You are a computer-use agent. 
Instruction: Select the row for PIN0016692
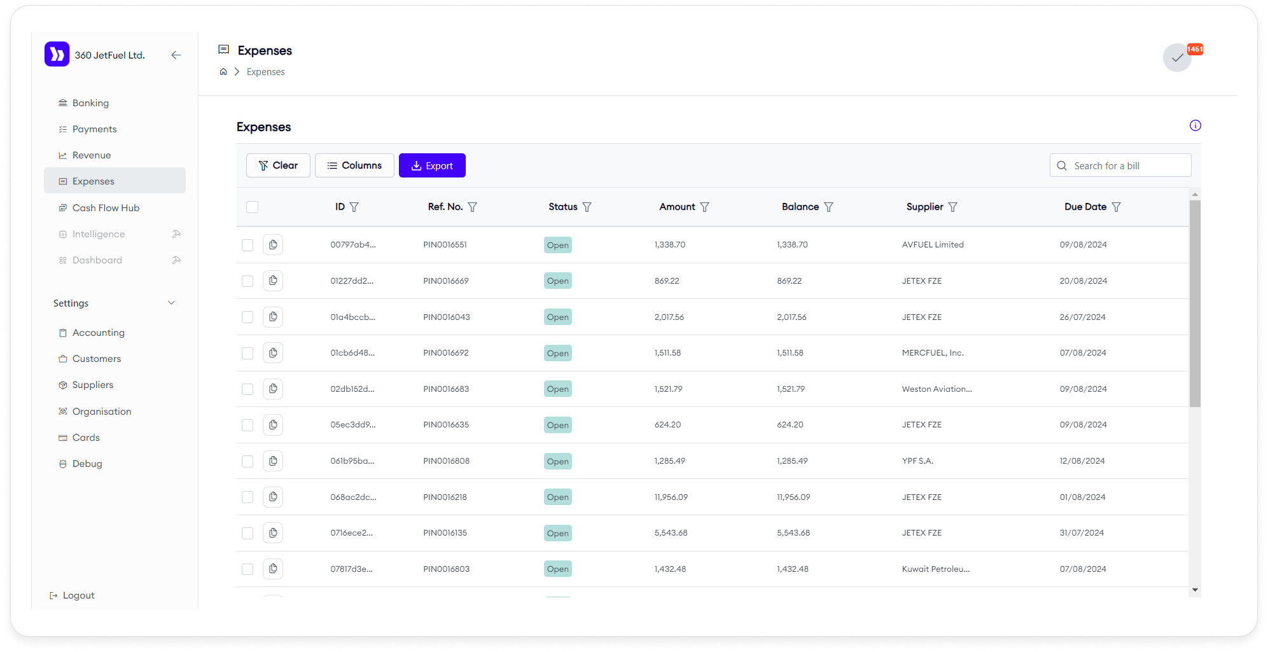pyautogui.click(x=247, y=353)
